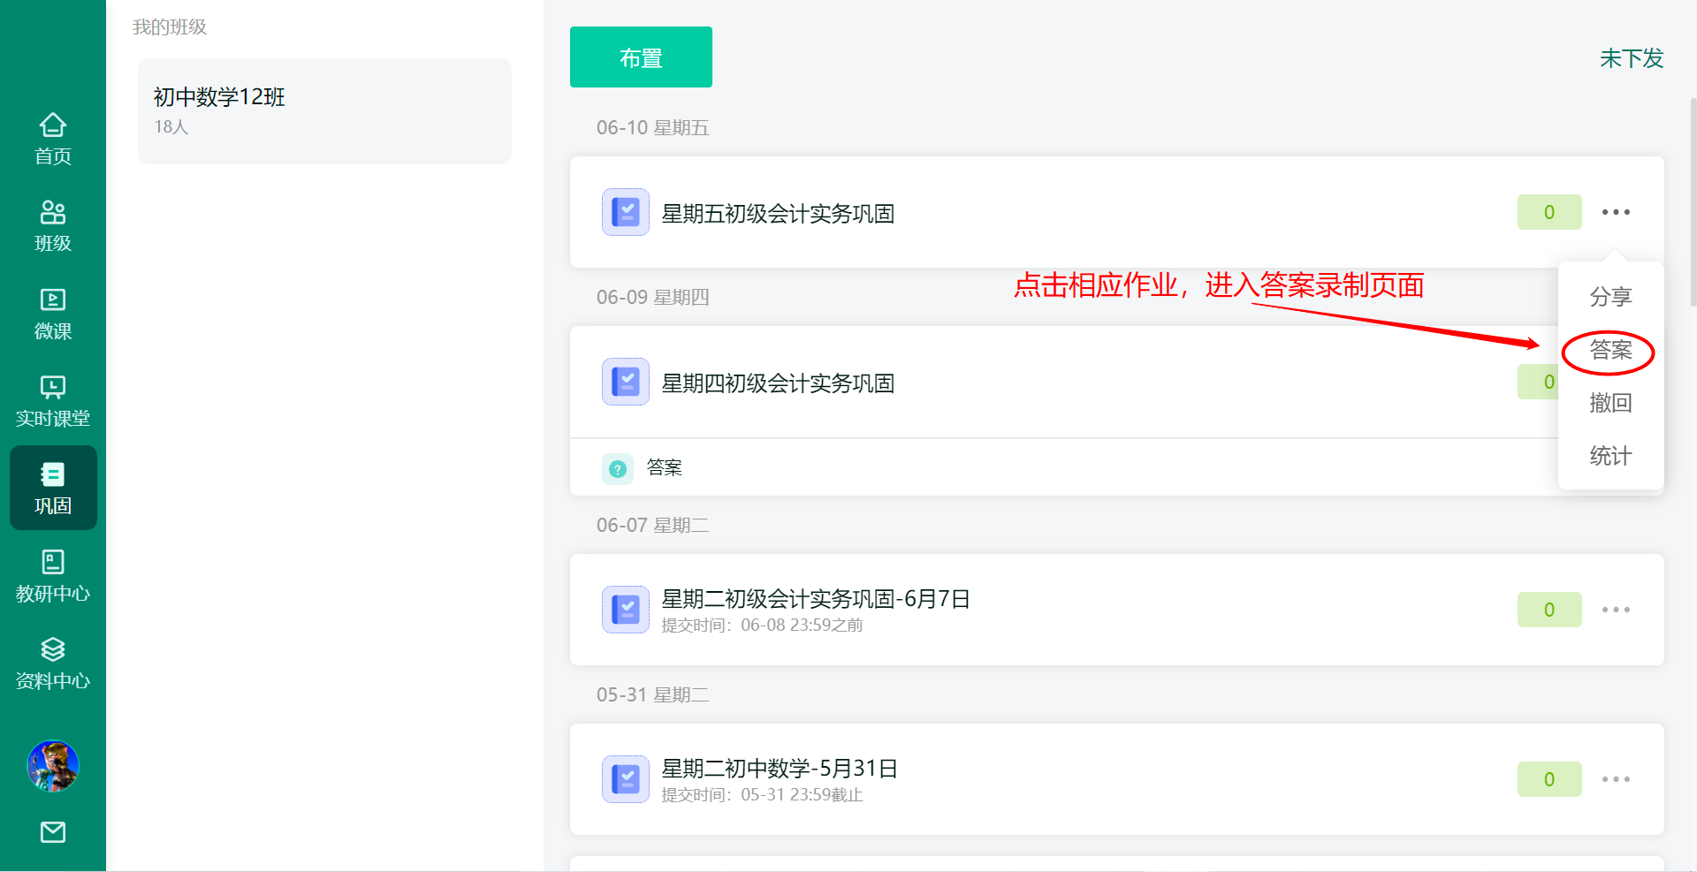The image size is (1697, 872).
Task: Click the 未下发 link
Action: [x=1632, y=58]
